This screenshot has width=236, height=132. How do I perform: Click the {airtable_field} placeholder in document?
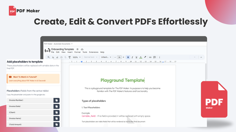(88, 116)
